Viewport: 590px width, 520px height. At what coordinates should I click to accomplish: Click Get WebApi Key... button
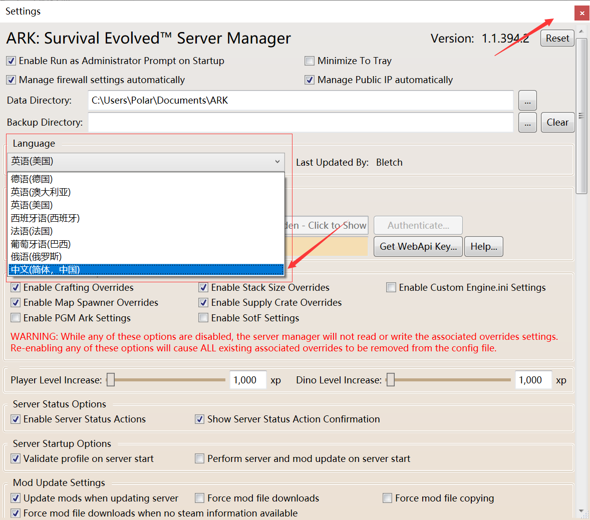coord(418,247)
